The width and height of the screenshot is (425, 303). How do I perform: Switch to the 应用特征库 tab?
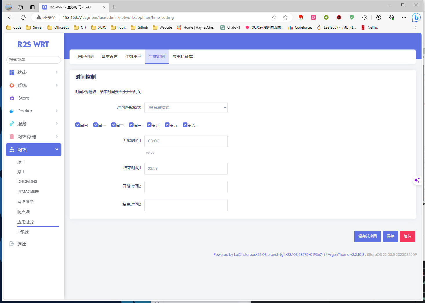point(183,56)
